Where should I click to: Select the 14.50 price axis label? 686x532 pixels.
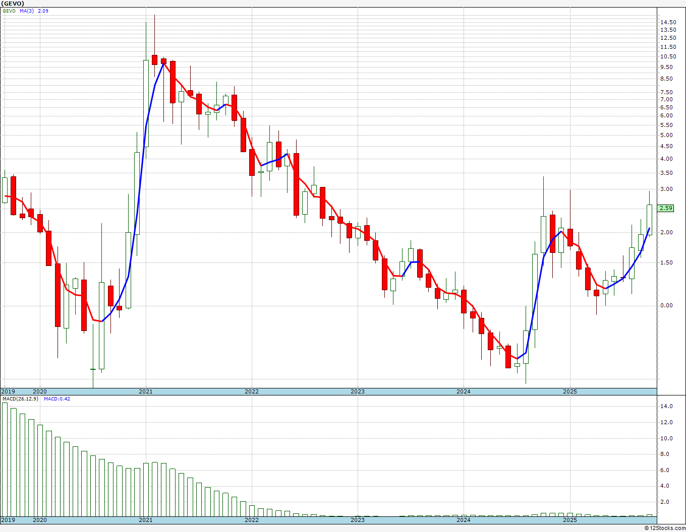pyautogui.click(x=668, y=22)
